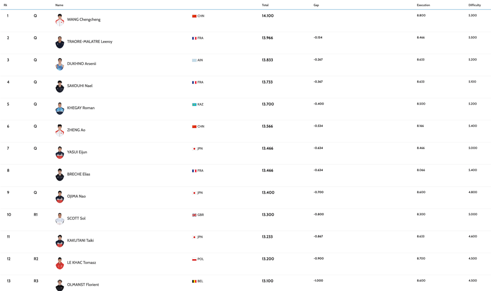The height and width of the screenshot is (291, 491).
Task: Open ZHENG Ao's profile picture
Action: point(60,130)
